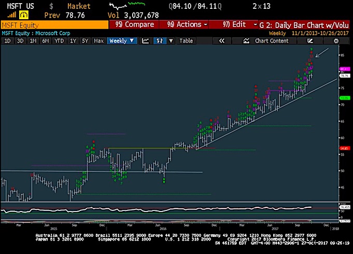This screenshot has width=353, height=254.
Task: Click the white 78.76 last price tag
Action: click(x=345, y=76)
